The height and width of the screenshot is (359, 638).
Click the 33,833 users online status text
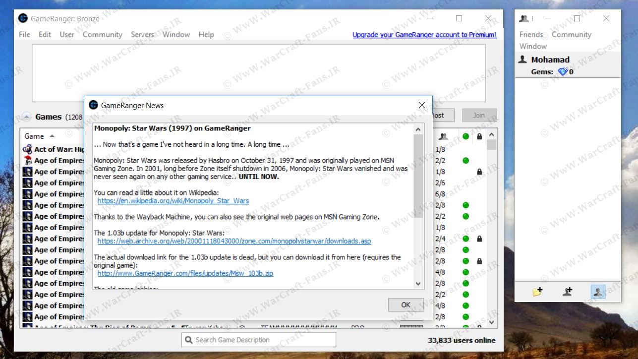[x=462, y=340]
